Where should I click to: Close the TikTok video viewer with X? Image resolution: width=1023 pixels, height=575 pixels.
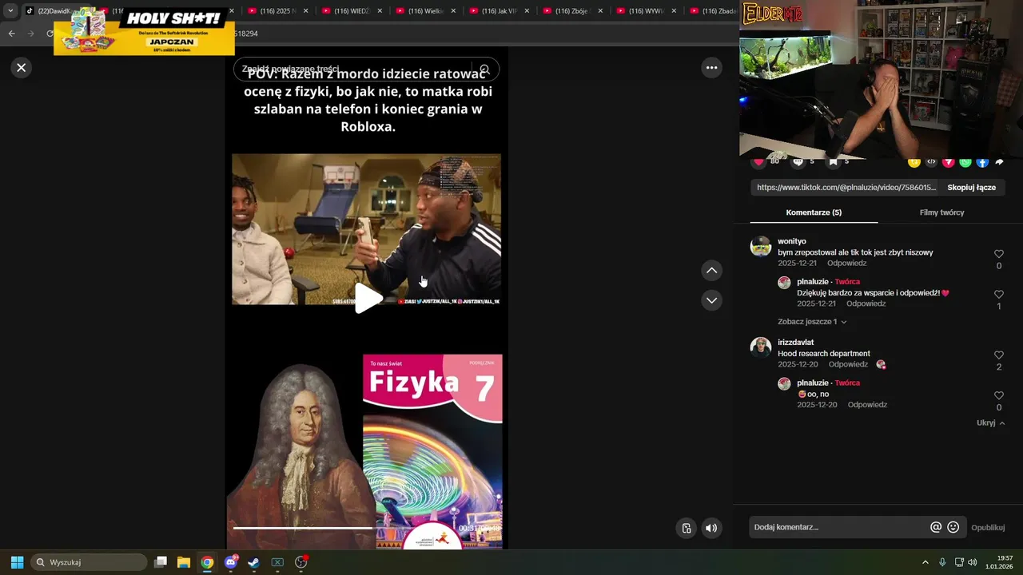point(22,68)
